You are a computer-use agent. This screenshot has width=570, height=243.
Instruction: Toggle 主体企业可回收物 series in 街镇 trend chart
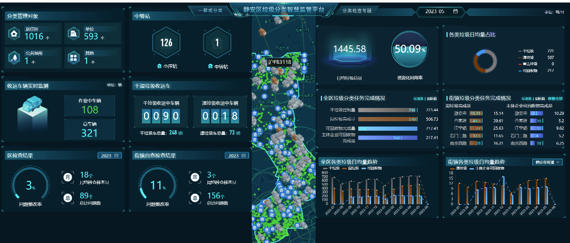click(487, 169)
